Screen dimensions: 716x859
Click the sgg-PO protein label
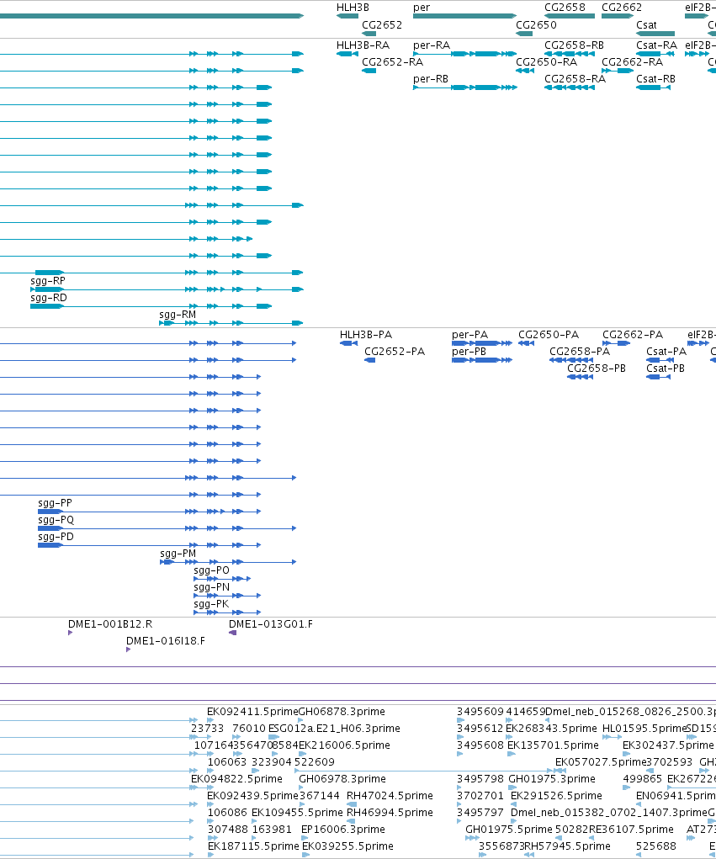211,570
